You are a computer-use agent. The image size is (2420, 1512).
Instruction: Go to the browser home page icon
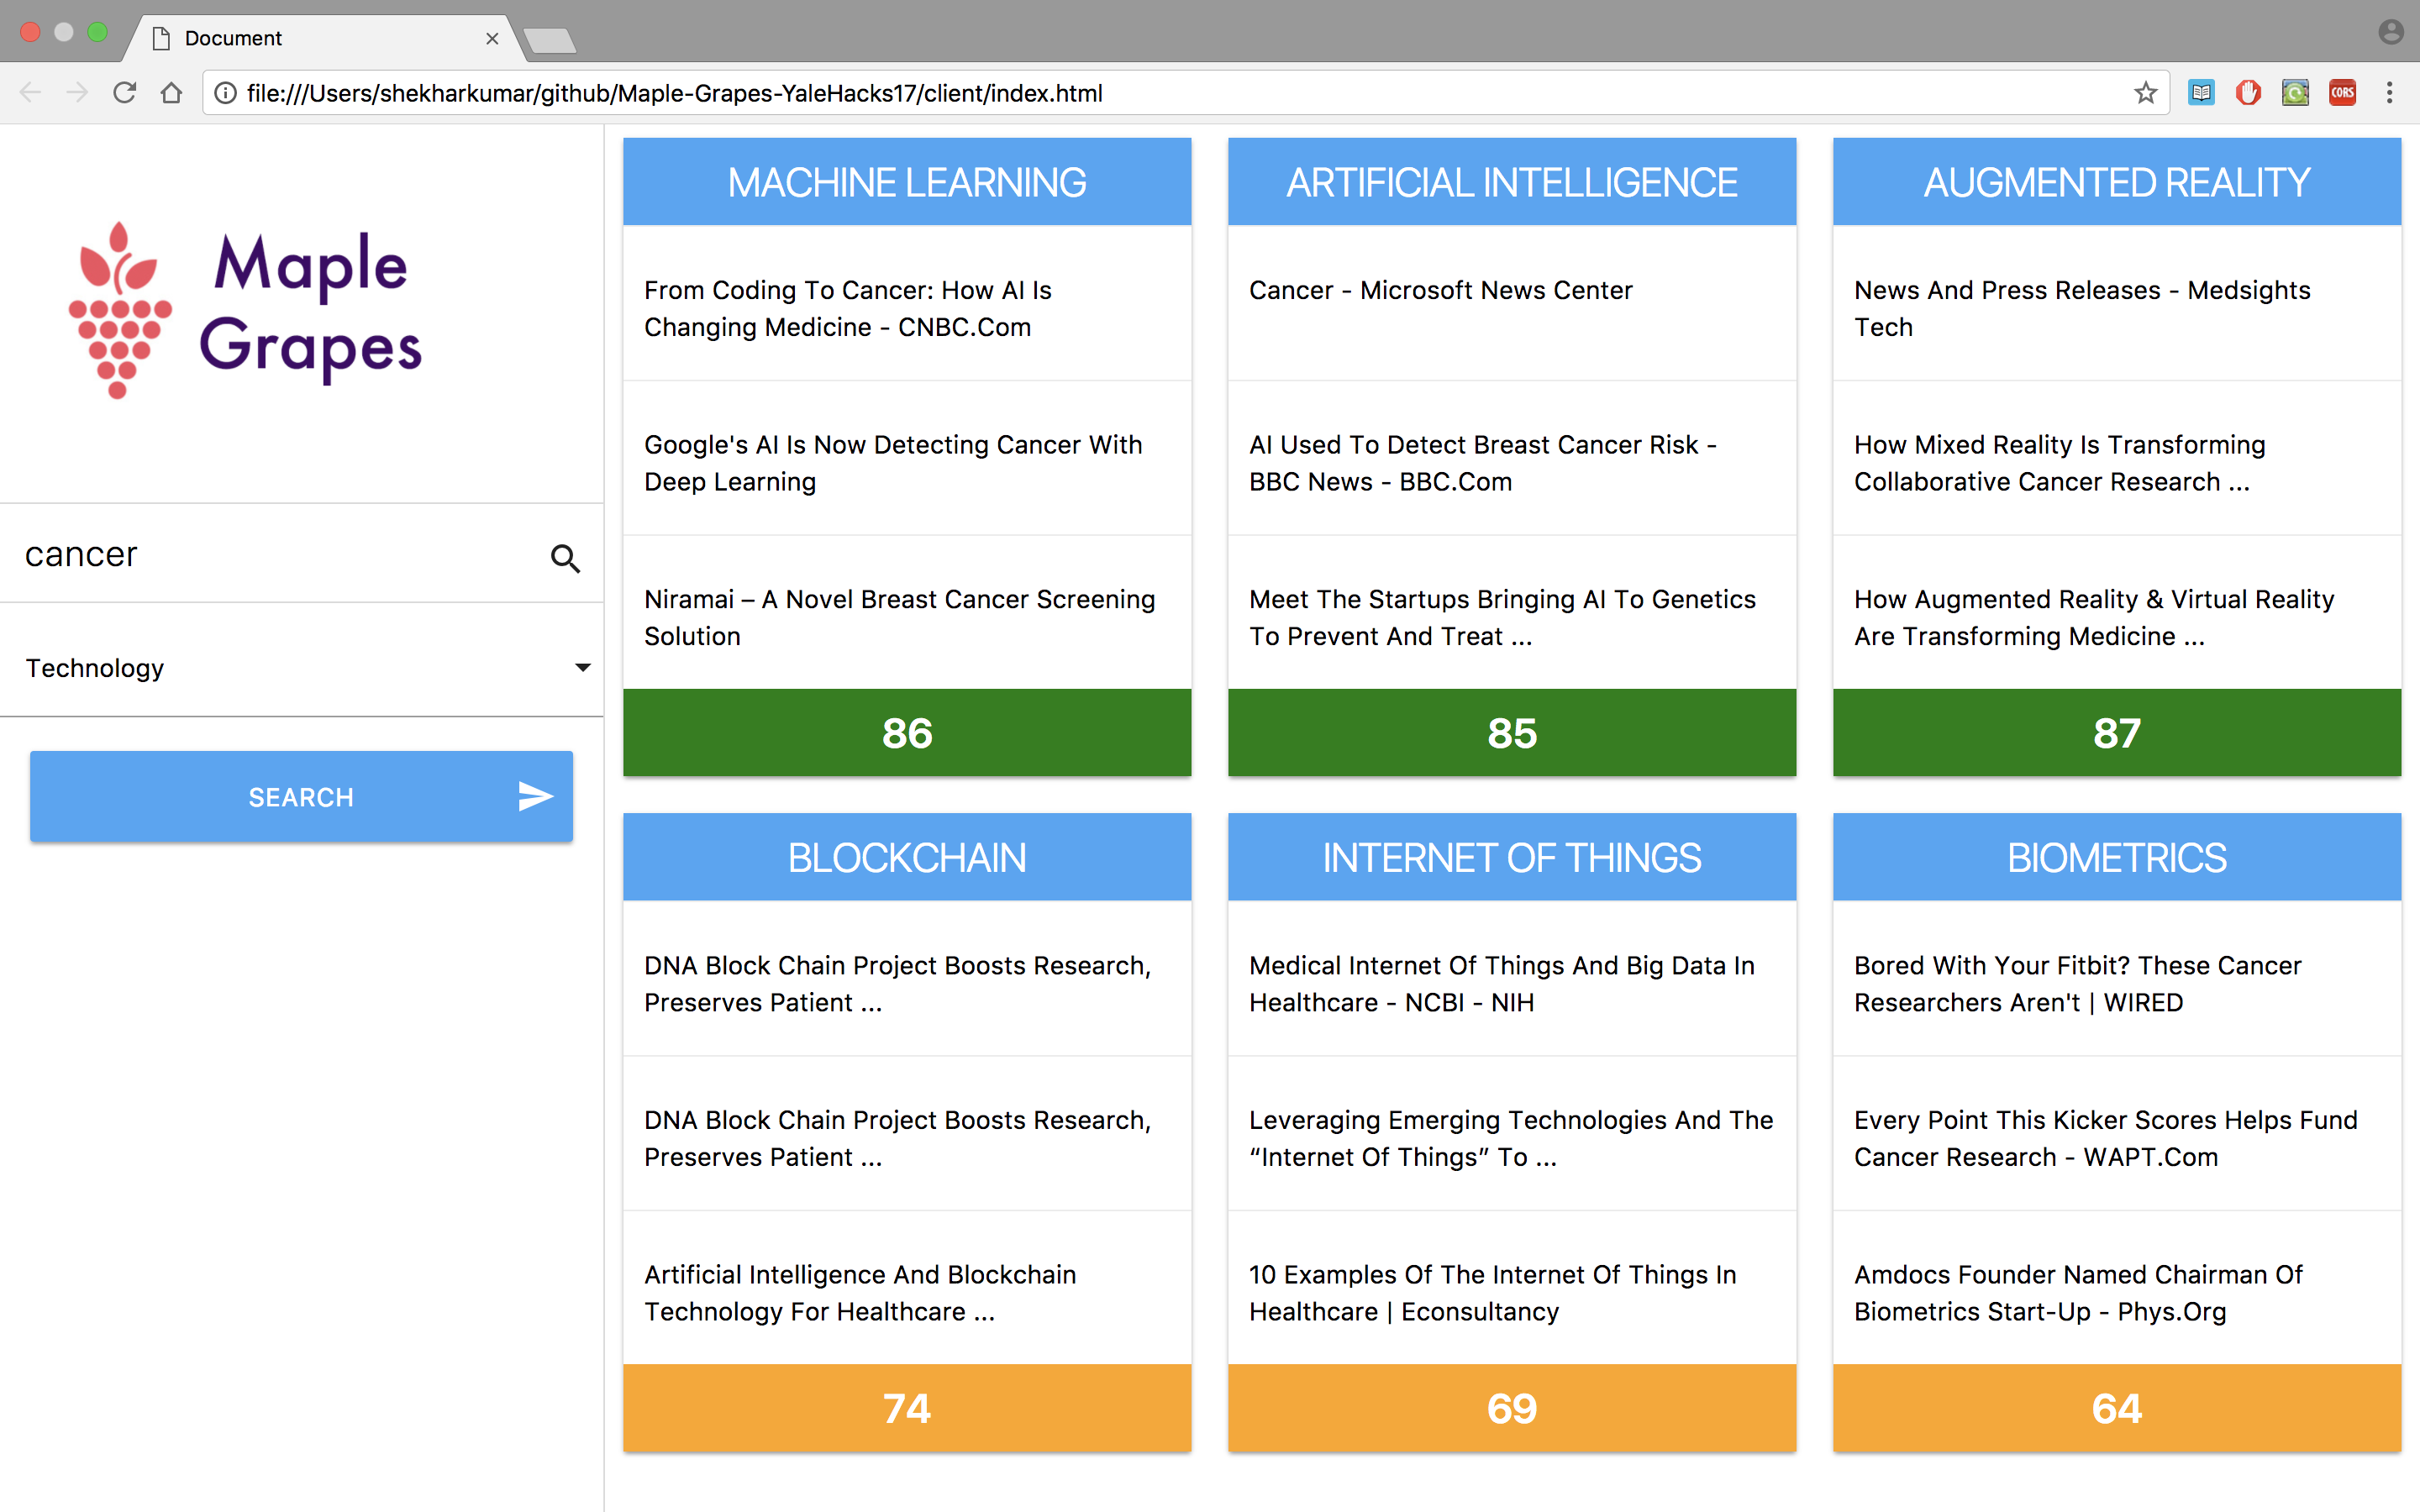point(171,93)
